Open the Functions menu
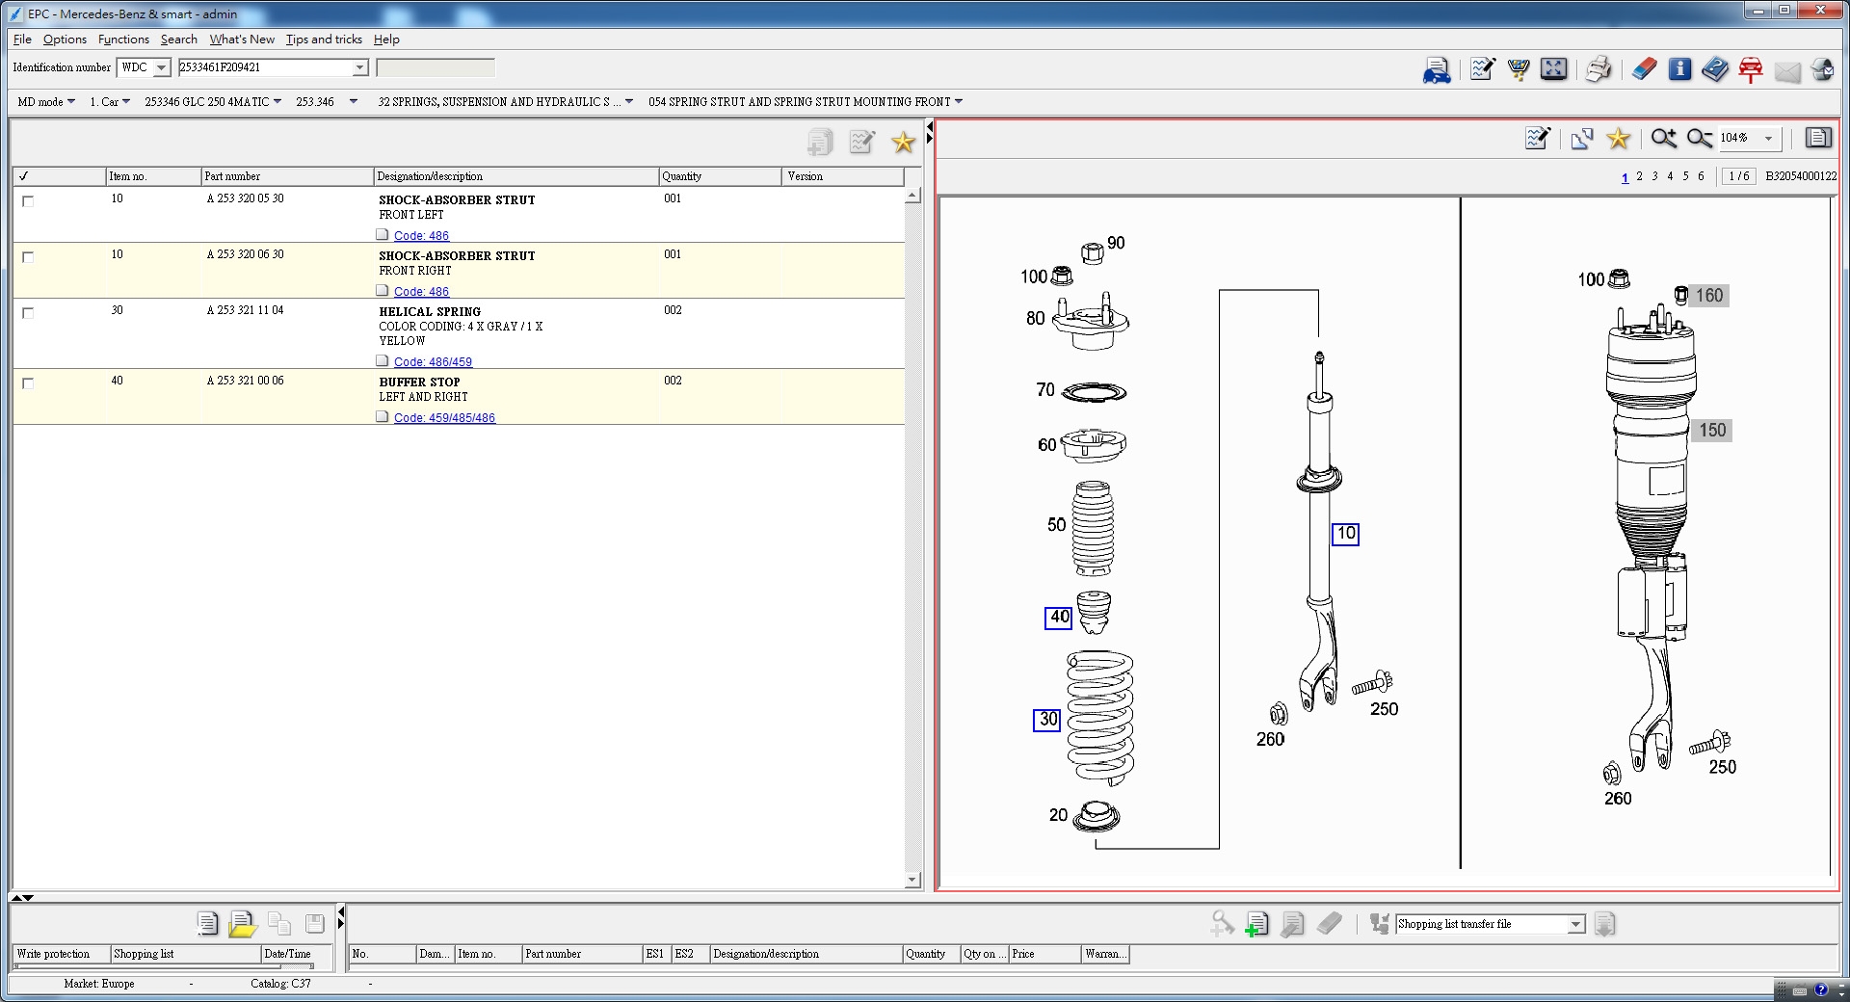1850x1002 pixels. pyautogui.click(x=123, y=40)
